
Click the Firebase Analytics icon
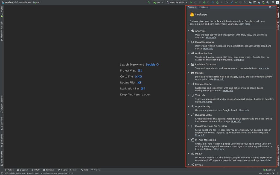(193, 31)
